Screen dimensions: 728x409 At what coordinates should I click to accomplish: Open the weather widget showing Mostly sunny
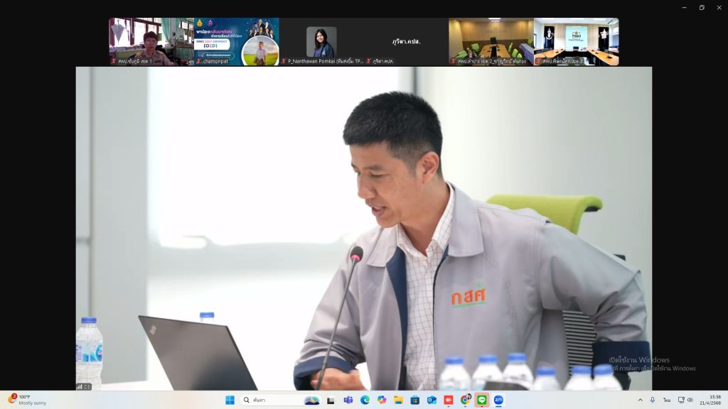coord(28,400)
